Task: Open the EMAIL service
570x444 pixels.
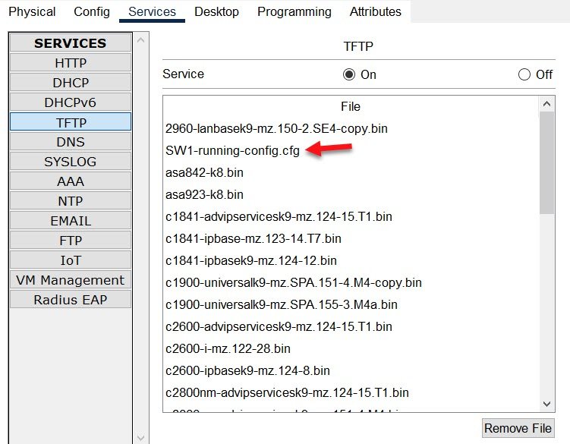Action: coord(71,221)
